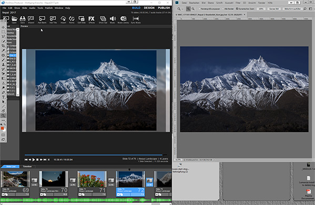The width and height of the screenshot is (315, 205).
Task: Jump to the first slide in preview
Action: pyautogui.click(x=26, y=159)
